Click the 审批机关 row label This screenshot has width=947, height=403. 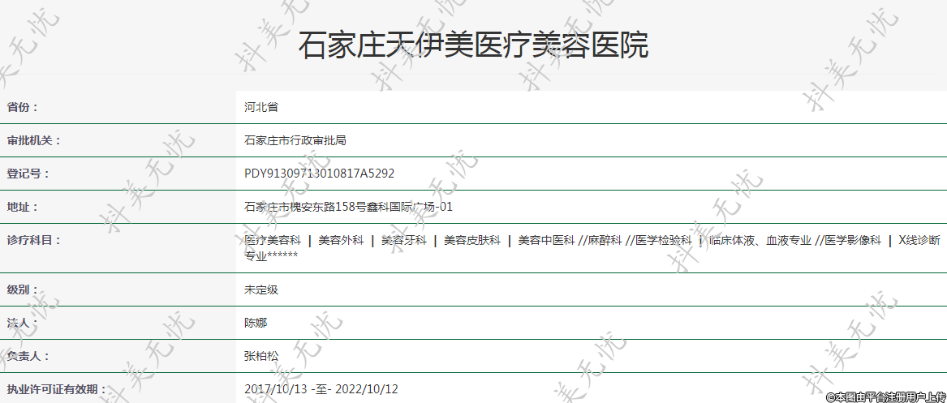tap(34, 140)
